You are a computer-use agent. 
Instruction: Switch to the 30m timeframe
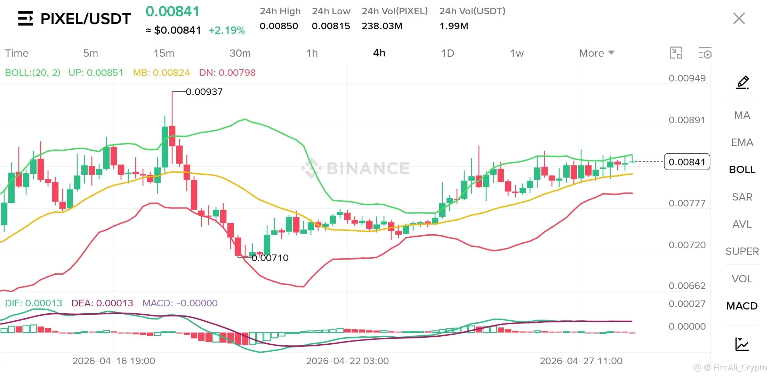240,53
